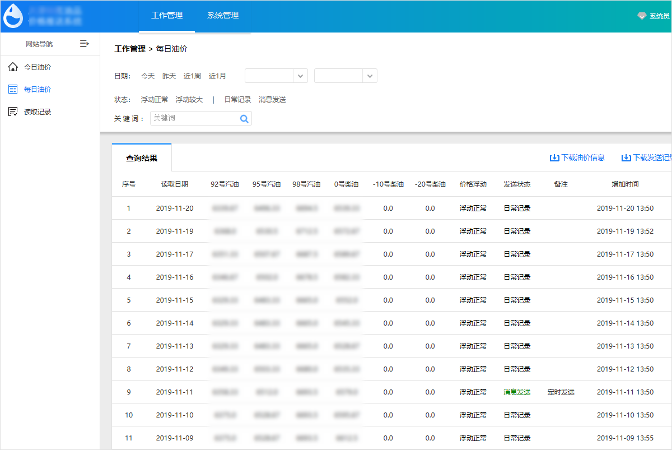Click the table icon beside 每日油价
Screen dimensions: 672x450
pos(13,89)
